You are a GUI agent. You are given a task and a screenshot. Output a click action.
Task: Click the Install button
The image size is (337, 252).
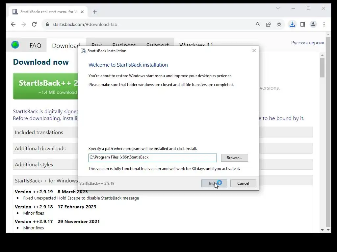tap(214, 183)
